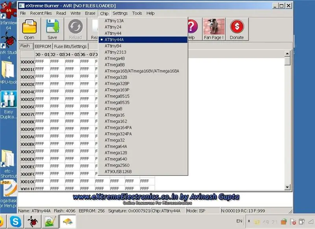Open the Recent Files menu
Screen dimensions: 315x229
tap(41, 13)
